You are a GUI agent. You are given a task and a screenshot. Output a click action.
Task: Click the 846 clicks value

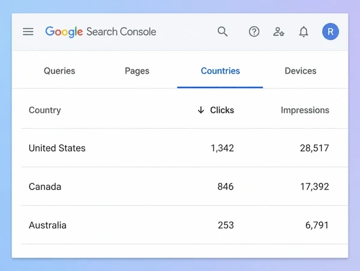226,187
